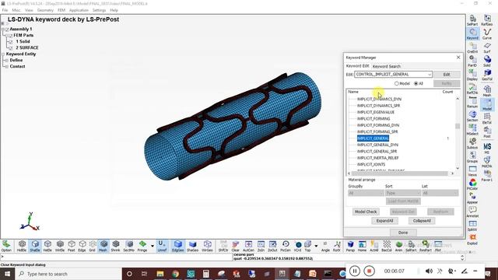Toggle checkbox for 1 Solid part

[11, 41]
